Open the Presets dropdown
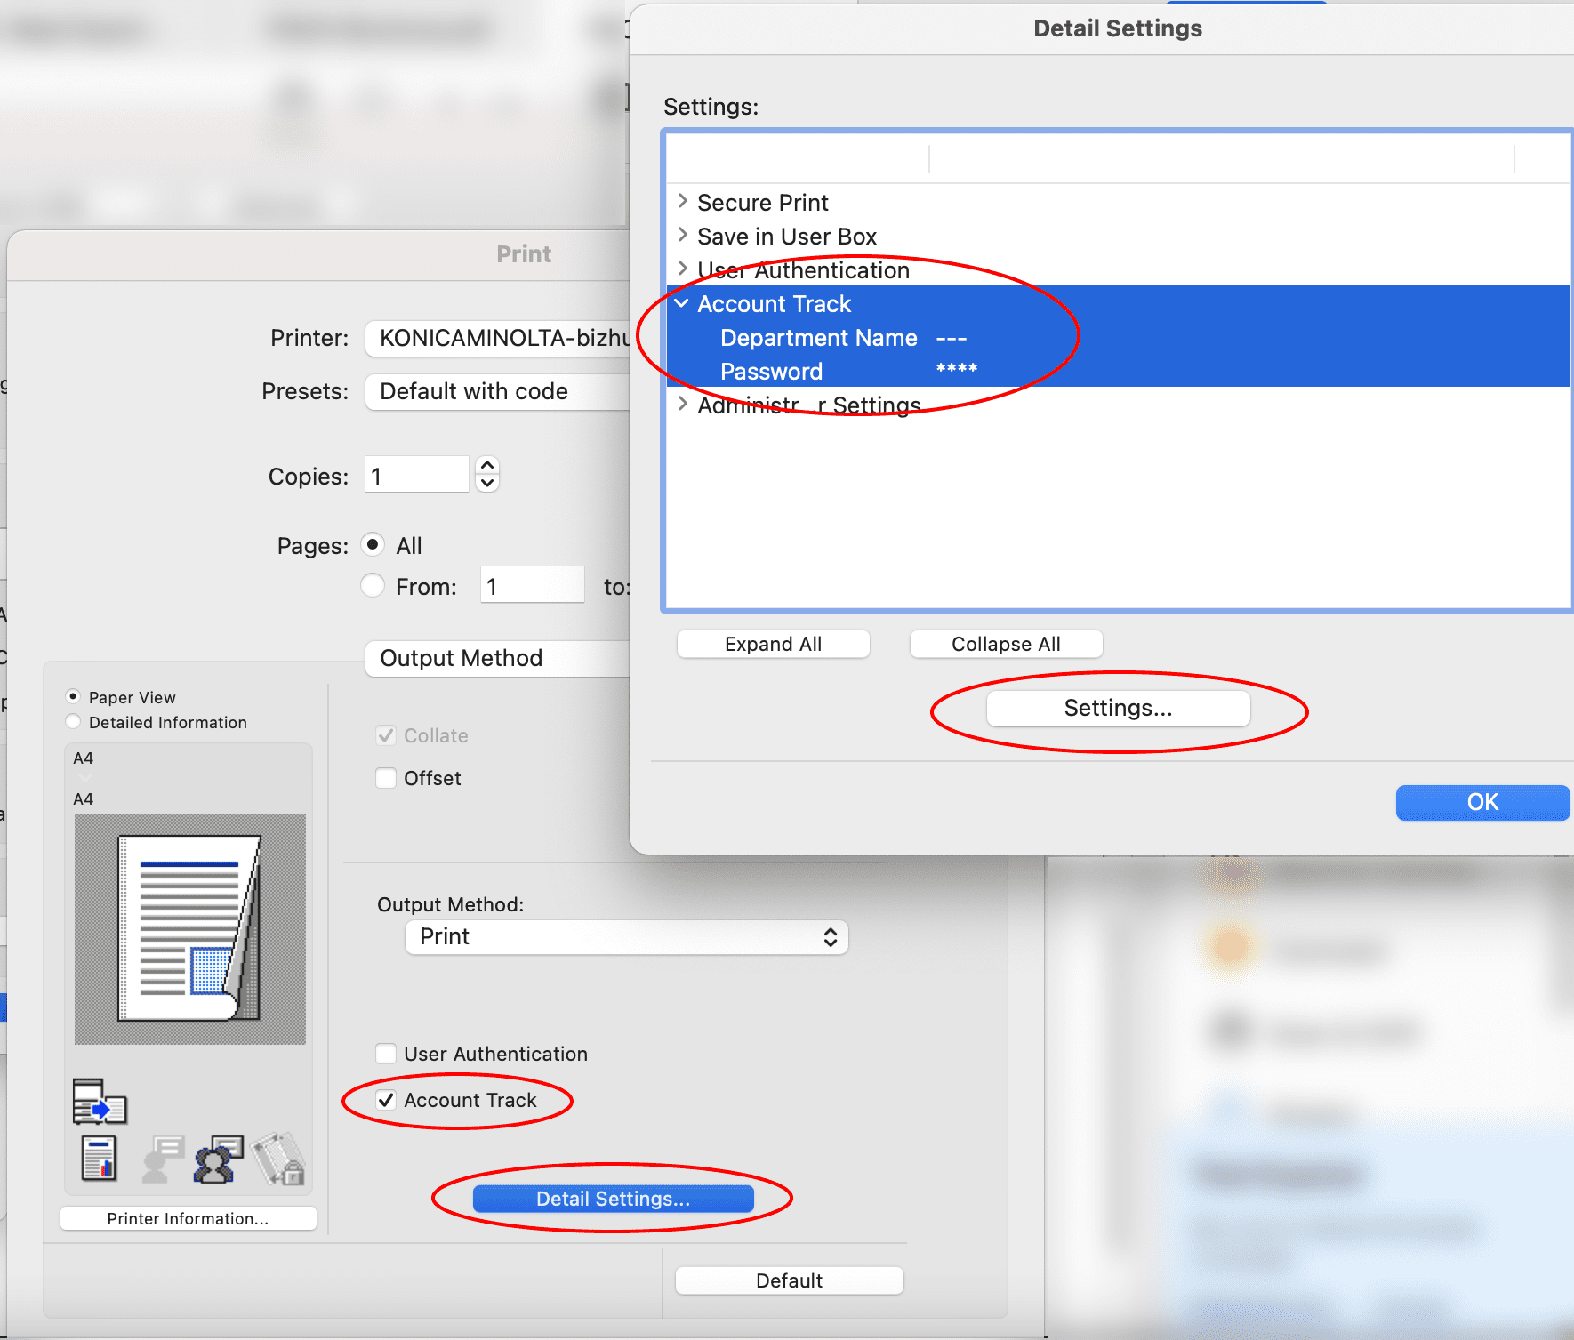 coord(498,391)
